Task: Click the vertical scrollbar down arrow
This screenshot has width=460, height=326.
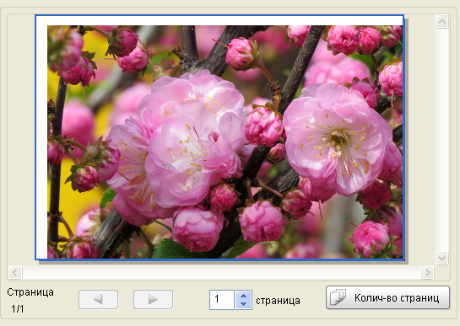Action: tap(441, 258)
